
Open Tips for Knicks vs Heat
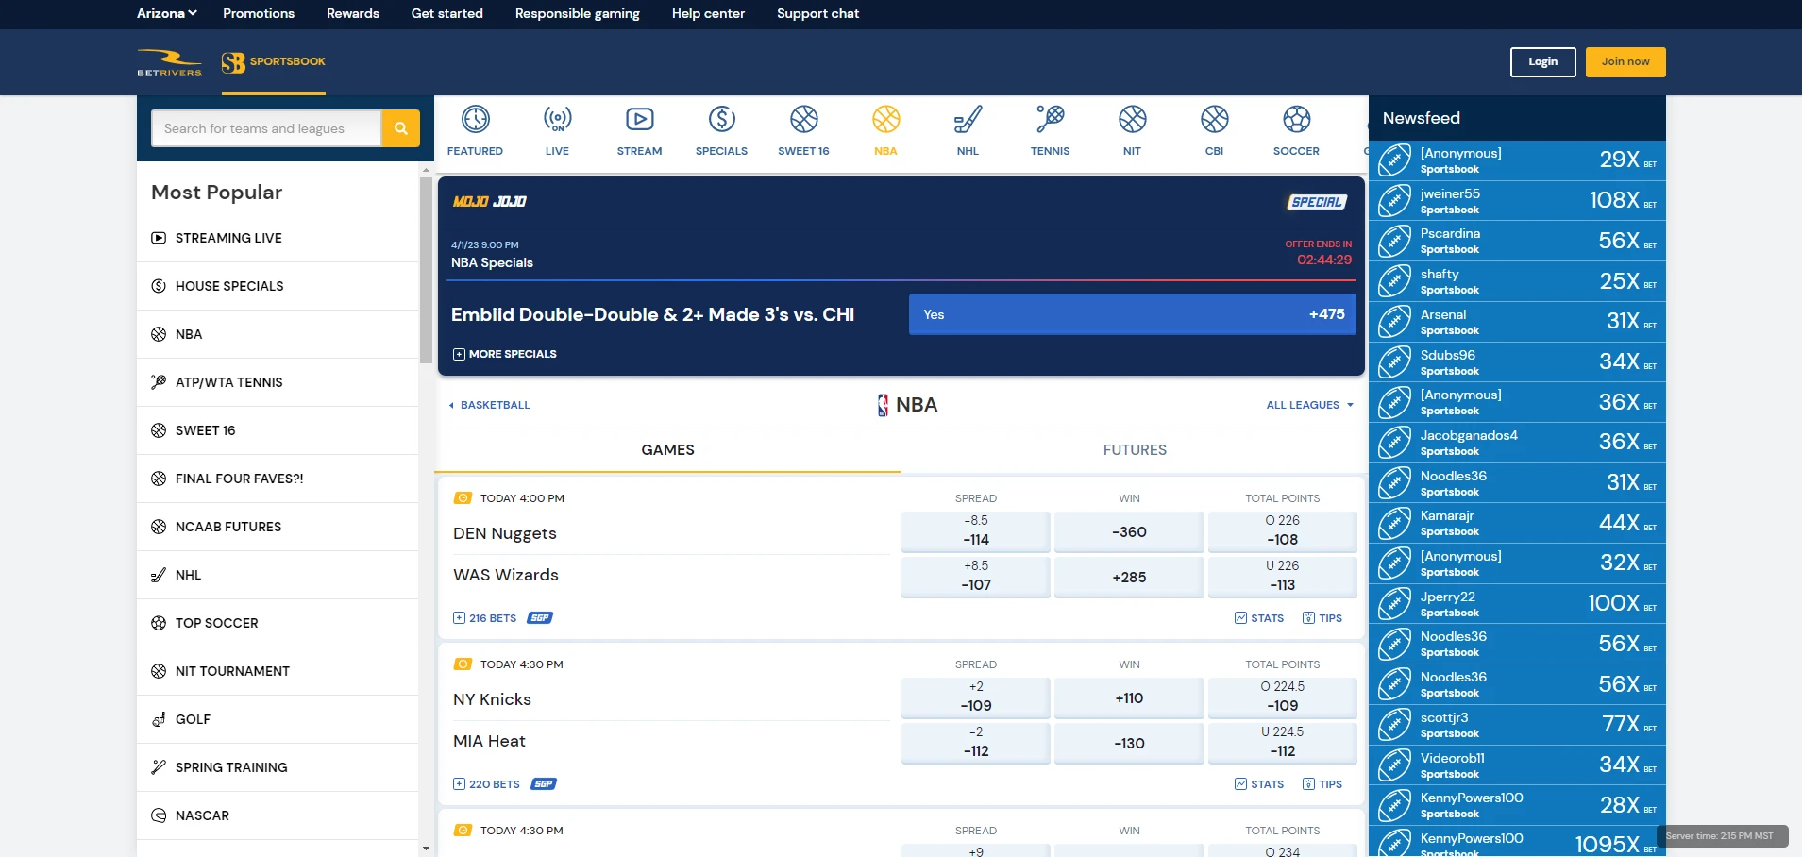click(1322, 784)
